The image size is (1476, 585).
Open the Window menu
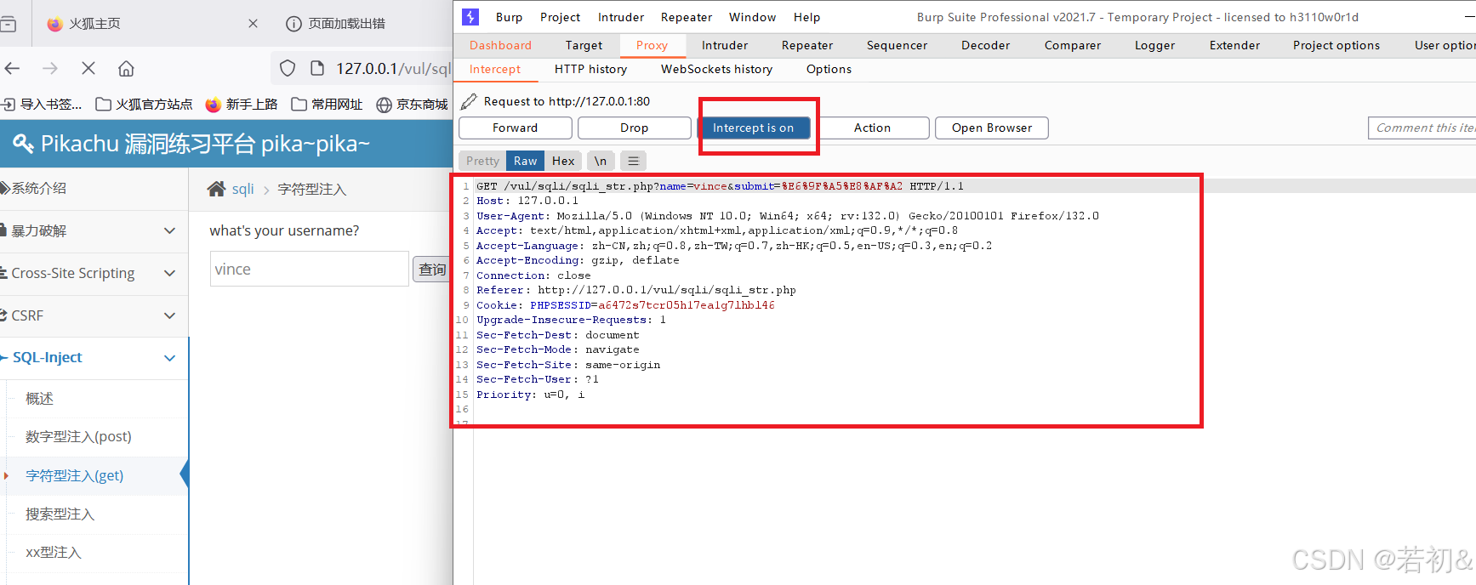752,17
